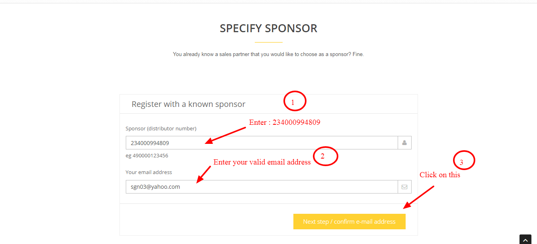
Task: Click the red circled number 2 marker
Action: [325, 156]
